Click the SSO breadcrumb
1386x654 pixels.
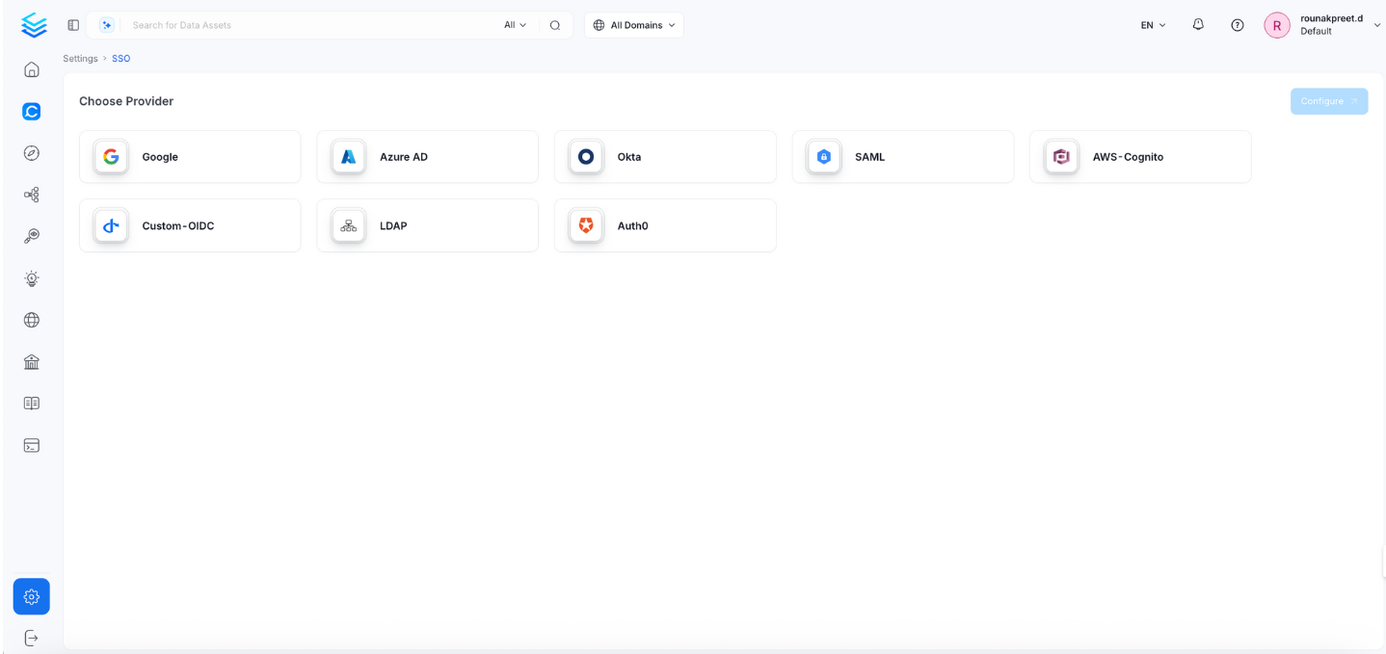click(120, 59)
